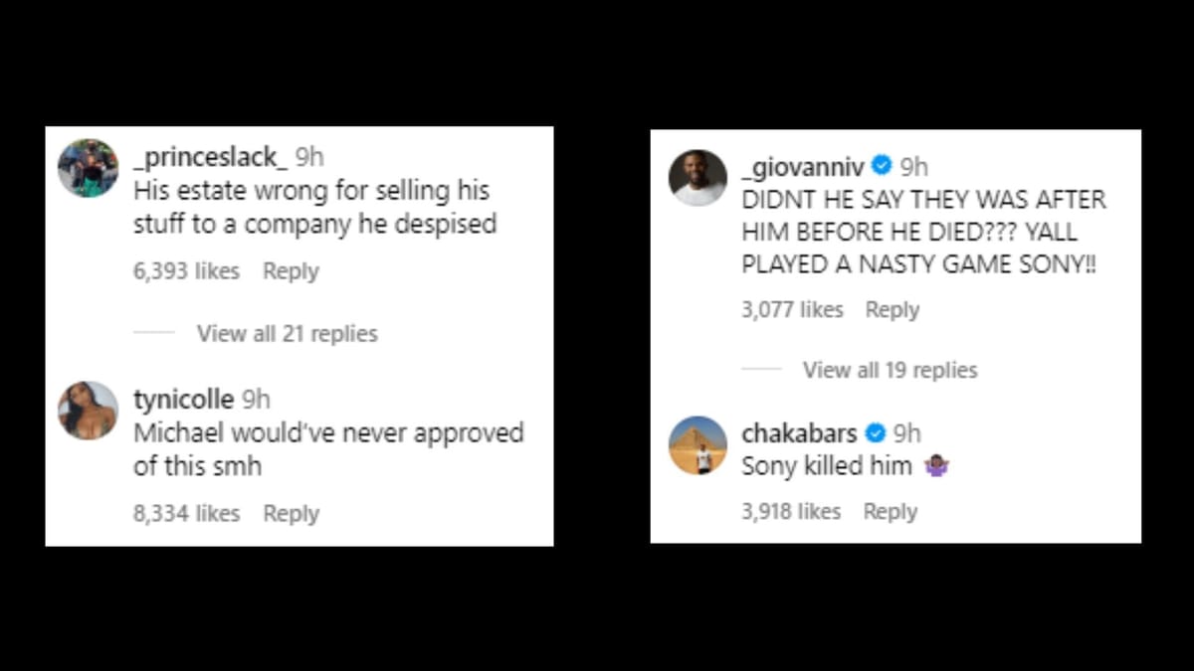The image size is (1194, 671).
Task: Reply to _princeslack_ comment
Action: 291,271
